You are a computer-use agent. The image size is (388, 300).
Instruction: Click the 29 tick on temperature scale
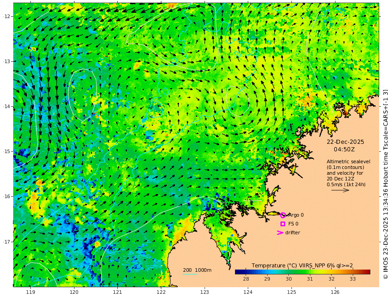[267, 279]
